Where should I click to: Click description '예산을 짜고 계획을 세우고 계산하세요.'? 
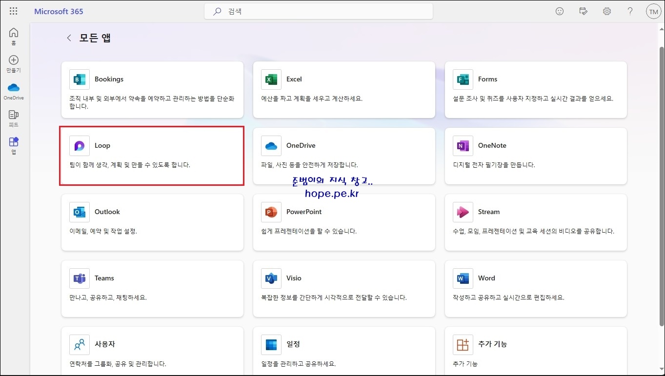point(312,99)
